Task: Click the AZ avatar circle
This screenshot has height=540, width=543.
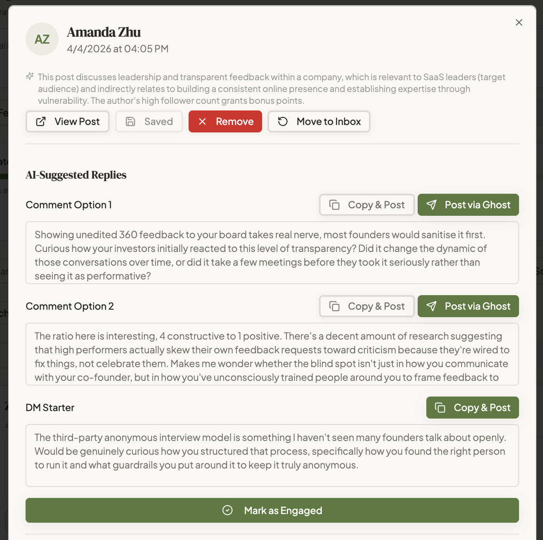Action: pyautogui.click(x=42, y=39)
